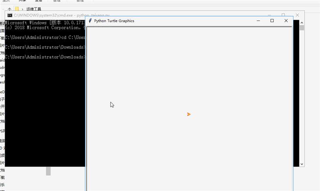Open the cmd.exe window system icon

point(9,15)
